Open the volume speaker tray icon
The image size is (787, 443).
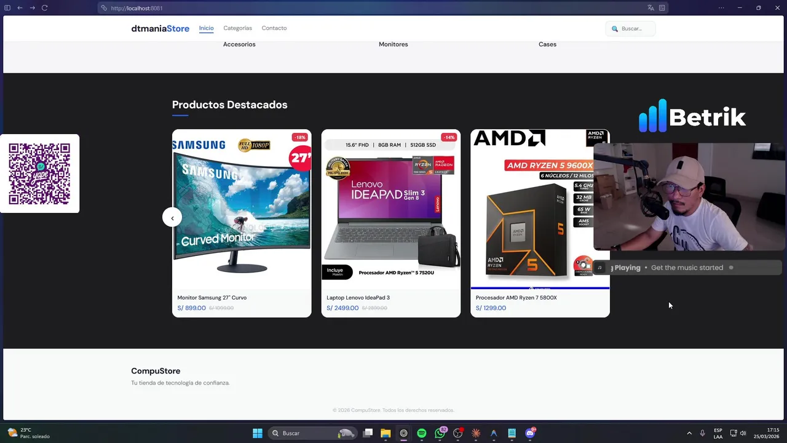pyautogui.click(x=743, y=433)
